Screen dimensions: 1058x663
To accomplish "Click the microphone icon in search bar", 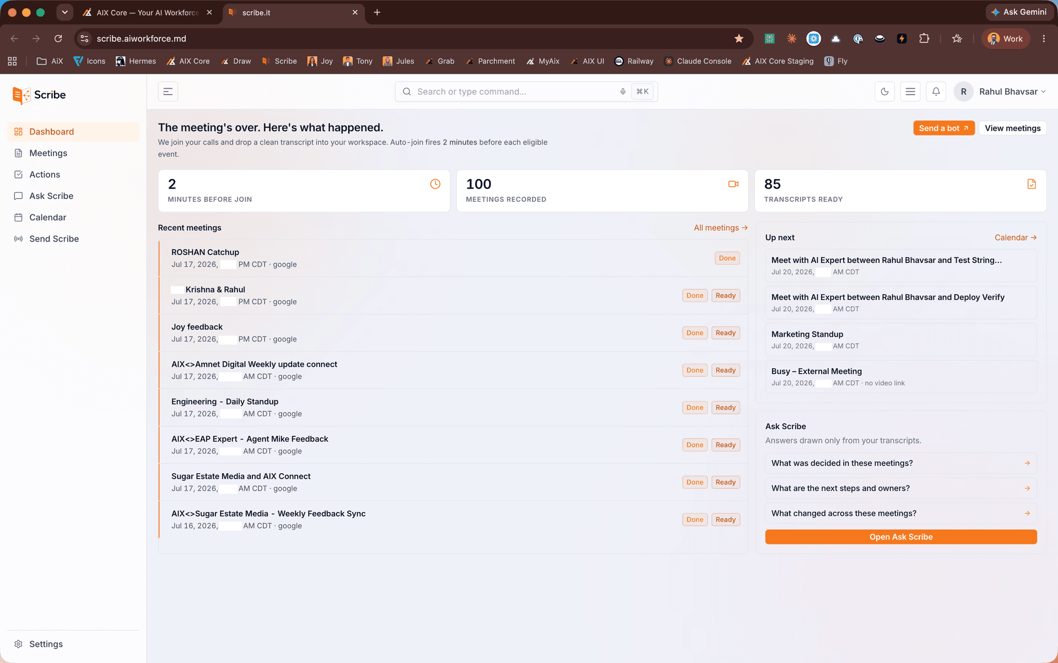I will [623, 91].
